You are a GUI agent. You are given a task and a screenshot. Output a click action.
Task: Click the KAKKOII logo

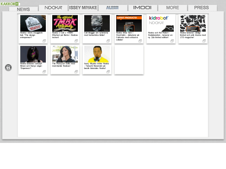10,4
